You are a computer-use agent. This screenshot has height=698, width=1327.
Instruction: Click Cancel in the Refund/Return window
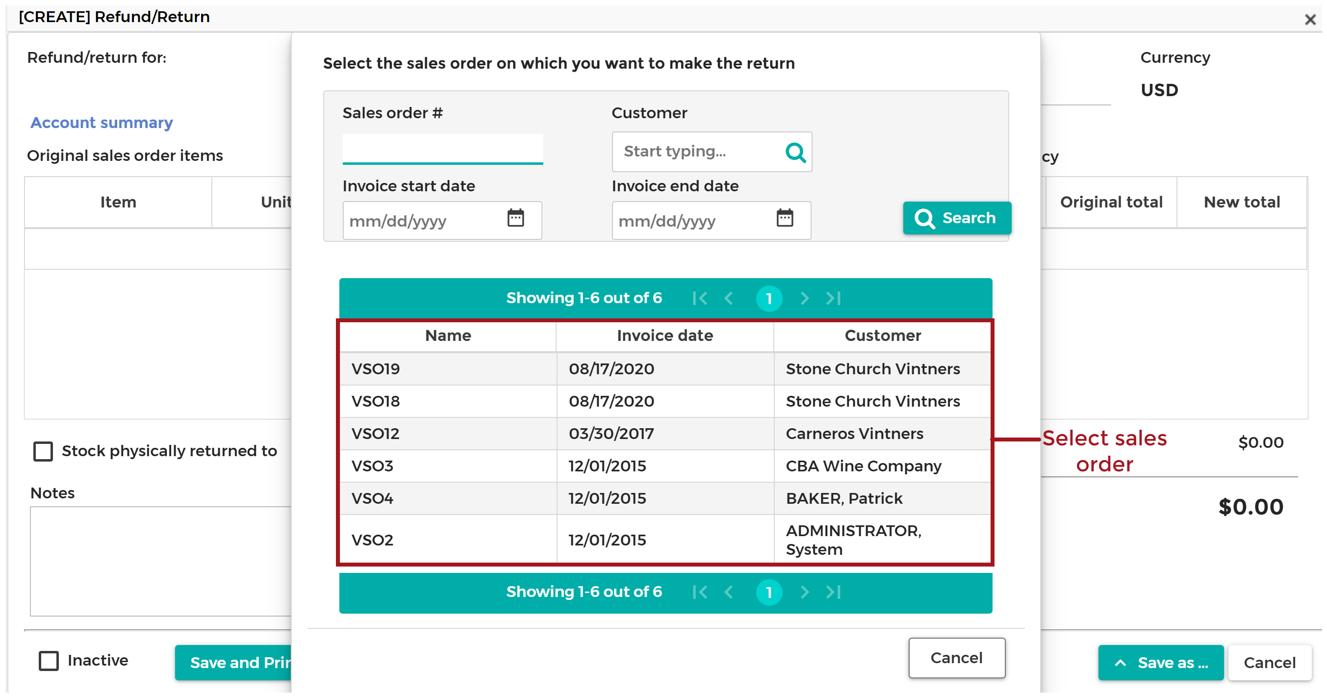[x=1269, y=663]
